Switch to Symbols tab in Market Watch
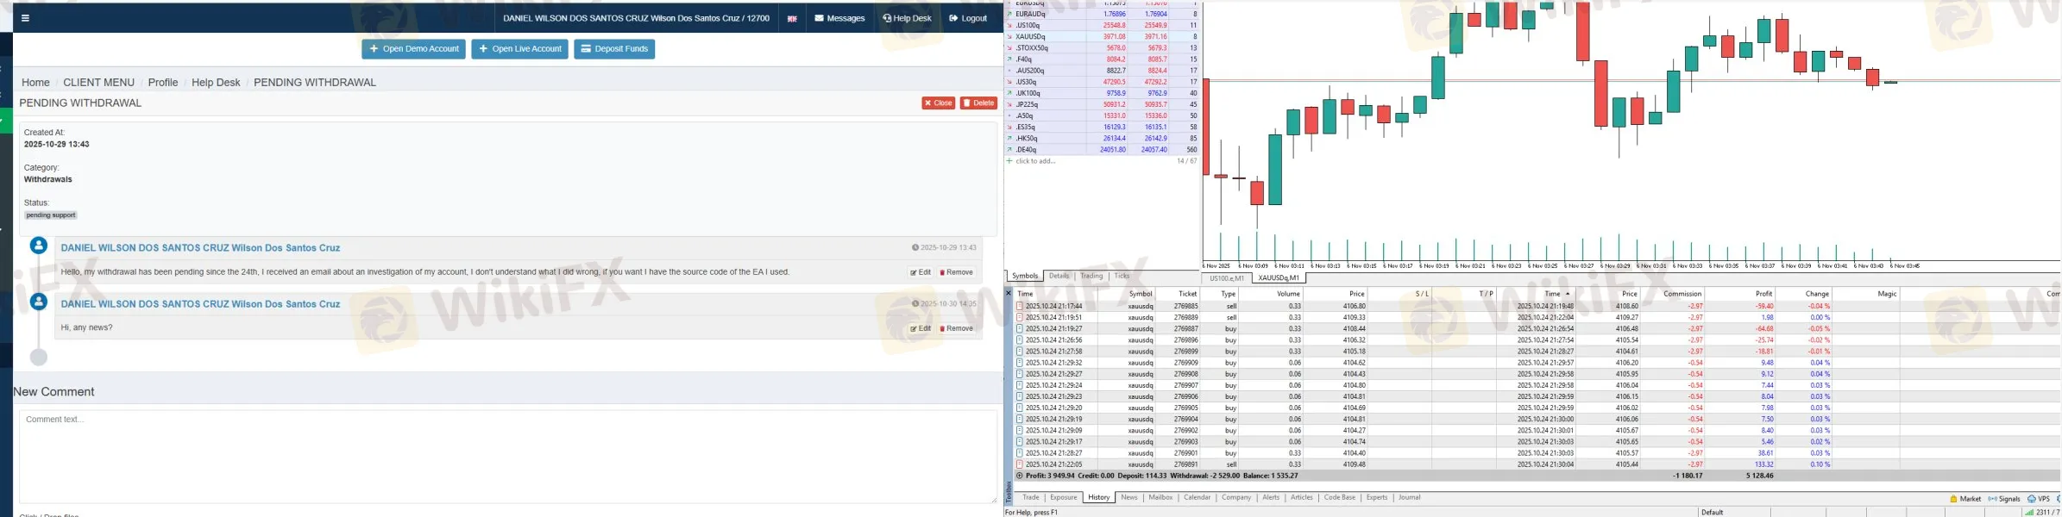 [1025, 277]
